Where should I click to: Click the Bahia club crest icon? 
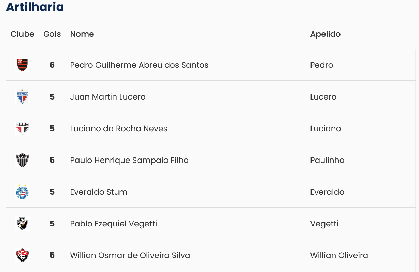(x=22, y=192)
